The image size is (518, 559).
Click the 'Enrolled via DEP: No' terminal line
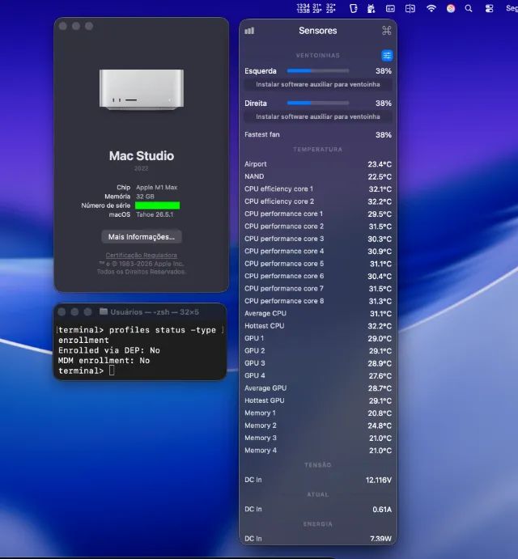[x=108, y=350]
